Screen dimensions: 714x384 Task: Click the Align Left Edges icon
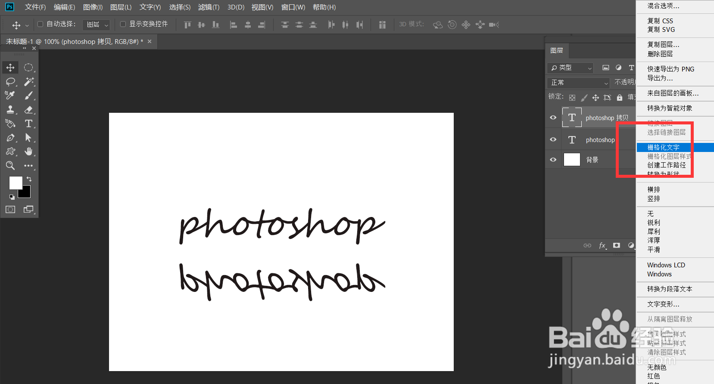pos(233,25)
